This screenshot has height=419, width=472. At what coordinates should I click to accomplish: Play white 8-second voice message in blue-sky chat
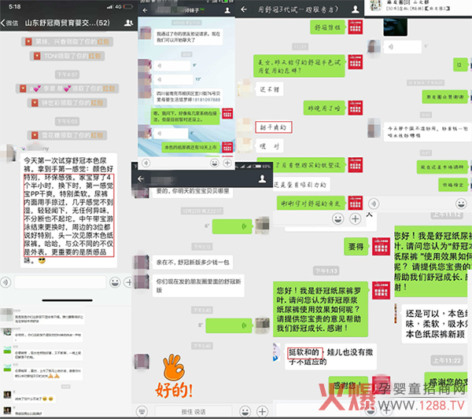click(171, 133)
